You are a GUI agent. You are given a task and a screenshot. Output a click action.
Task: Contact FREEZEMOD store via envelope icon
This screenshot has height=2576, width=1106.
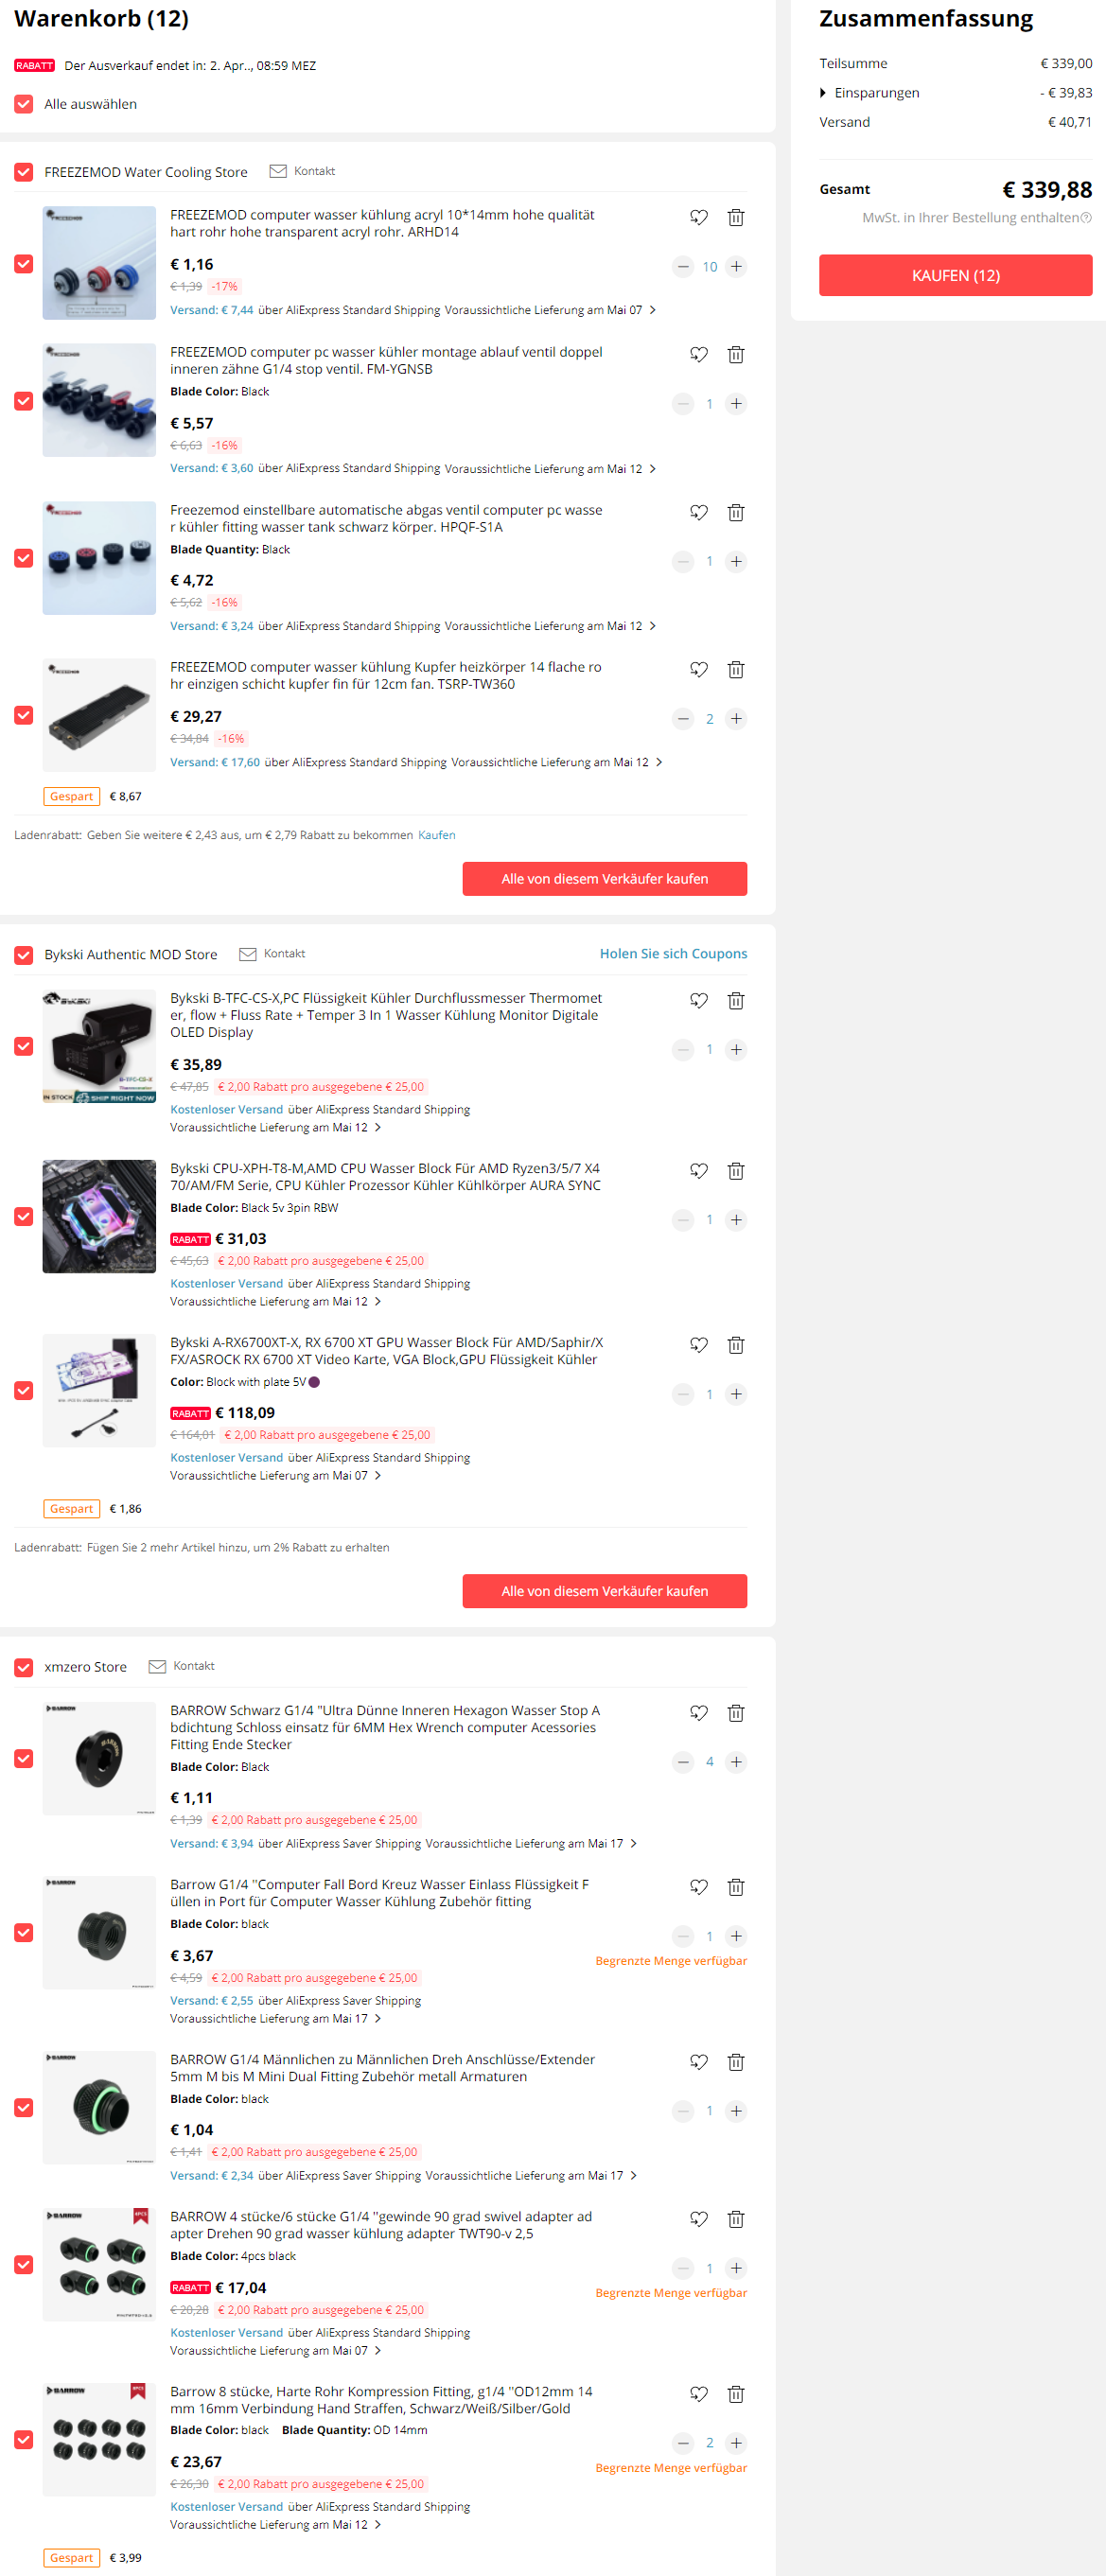point(278,172)
